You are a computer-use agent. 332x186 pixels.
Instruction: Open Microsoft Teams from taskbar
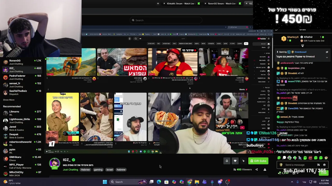click(204, 182)
